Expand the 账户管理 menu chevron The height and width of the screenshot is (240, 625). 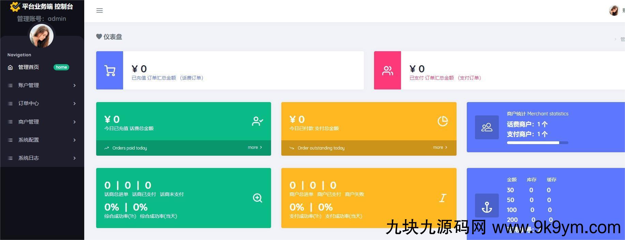[74, 85]
